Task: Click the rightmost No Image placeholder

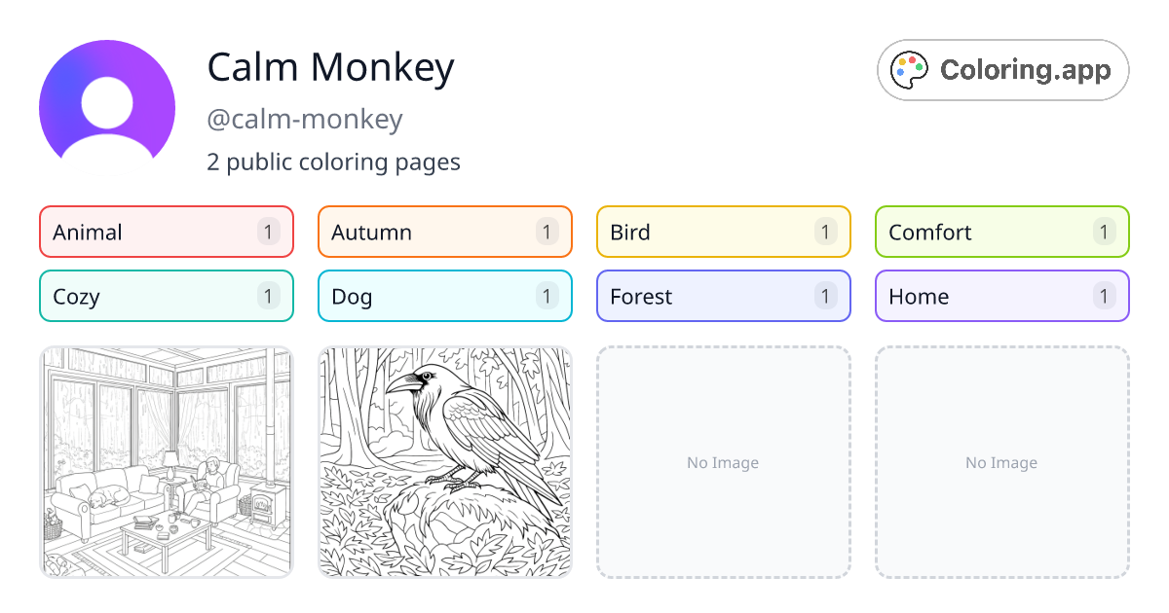Action: point(1001,462)
